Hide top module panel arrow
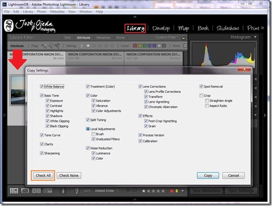The image size is (272, 206). (135, 17)
